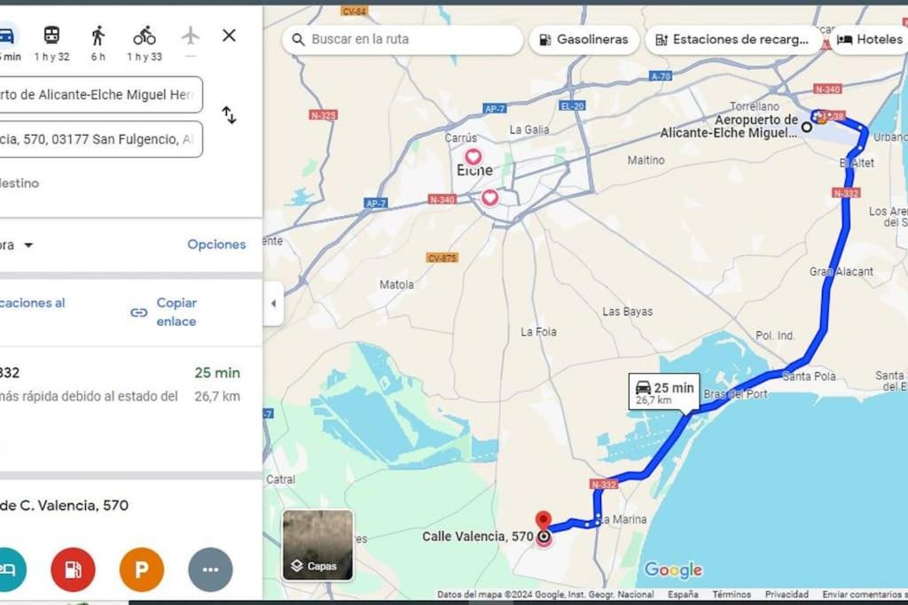908x605 pixels.
Task: Edit the San Fulgencio destination field
Action: pos(101,139)
